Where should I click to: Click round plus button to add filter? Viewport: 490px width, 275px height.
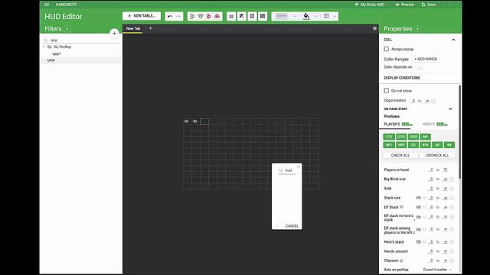tap(114, 34)
